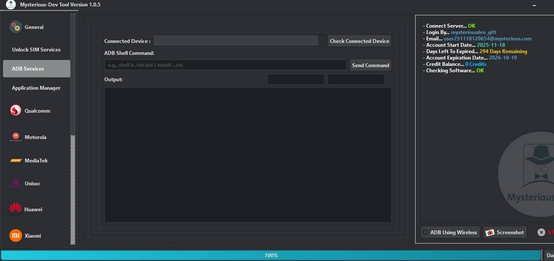This screenshot has height=261, width=554.
Task: Open the Application Manager section
Action: [36, 88]
